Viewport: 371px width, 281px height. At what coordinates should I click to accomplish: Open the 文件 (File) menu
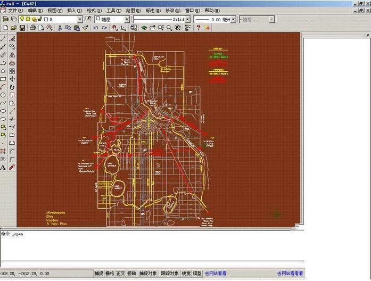[x=15, y=11]
